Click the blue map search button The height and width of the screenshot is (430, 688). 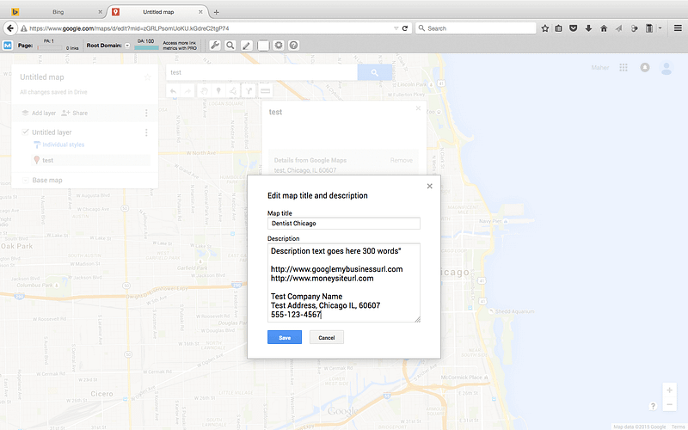[375, 72]
